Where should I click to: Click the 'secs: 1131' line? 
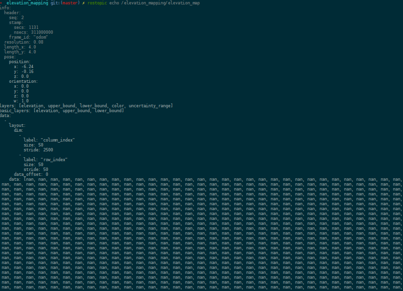coord(26,27)
